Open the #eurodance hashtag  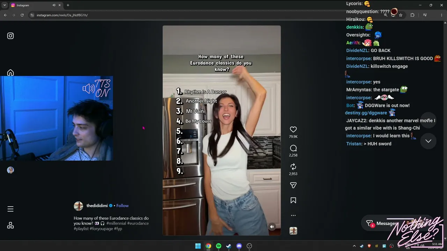(x=138, y=223)
